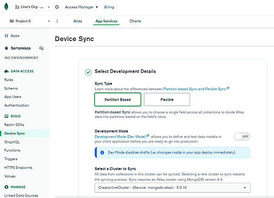Switch to the Charts tab
The width and height of the screenshot is (274, 198).
click(x=135, y=21)
